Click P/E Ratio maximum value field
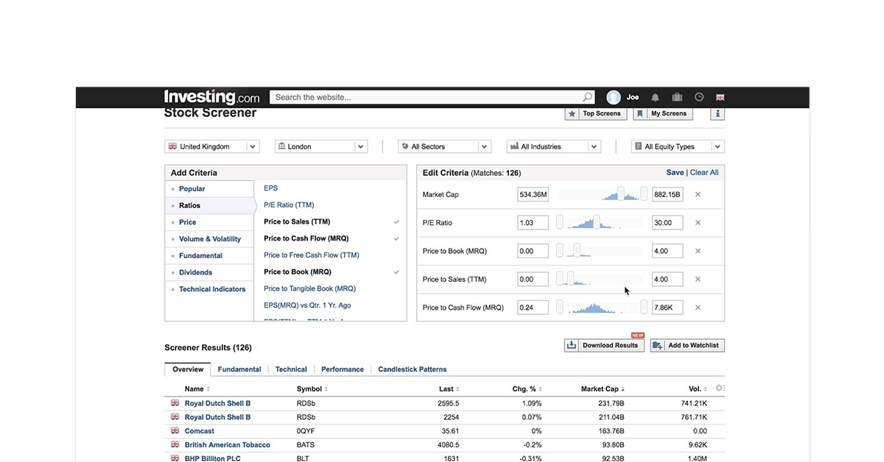This screenshot has height=462, width=884. click(667, 223)
